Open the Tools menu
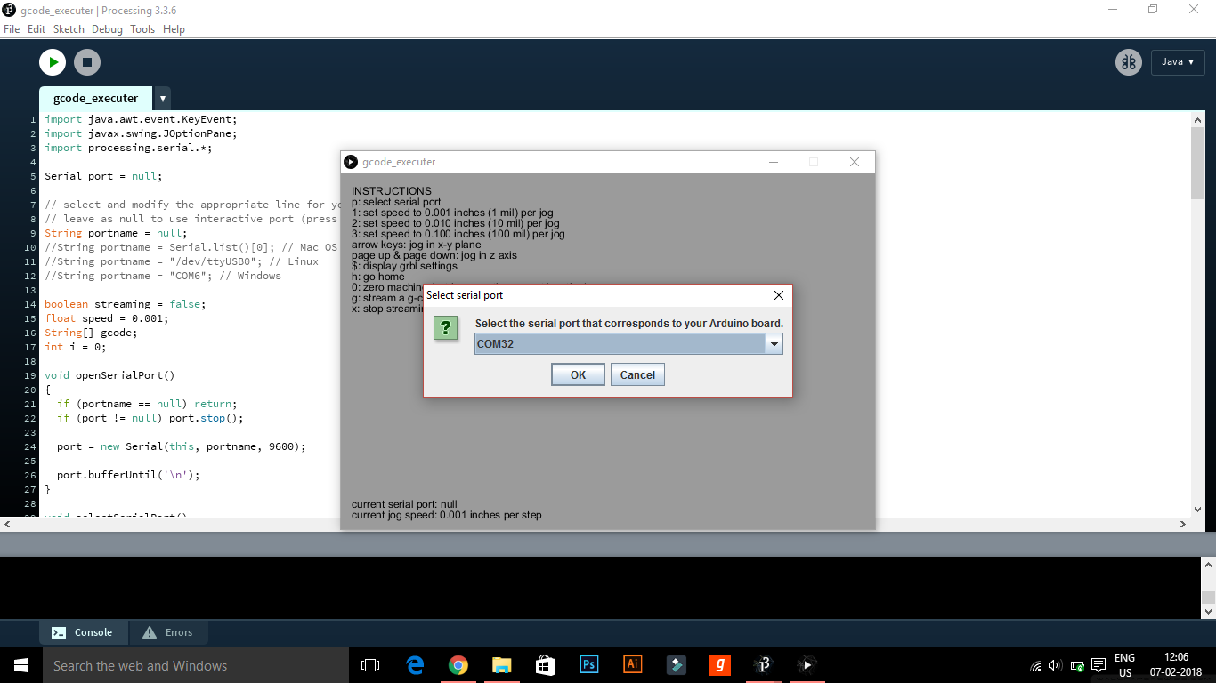 pos(142,28)
